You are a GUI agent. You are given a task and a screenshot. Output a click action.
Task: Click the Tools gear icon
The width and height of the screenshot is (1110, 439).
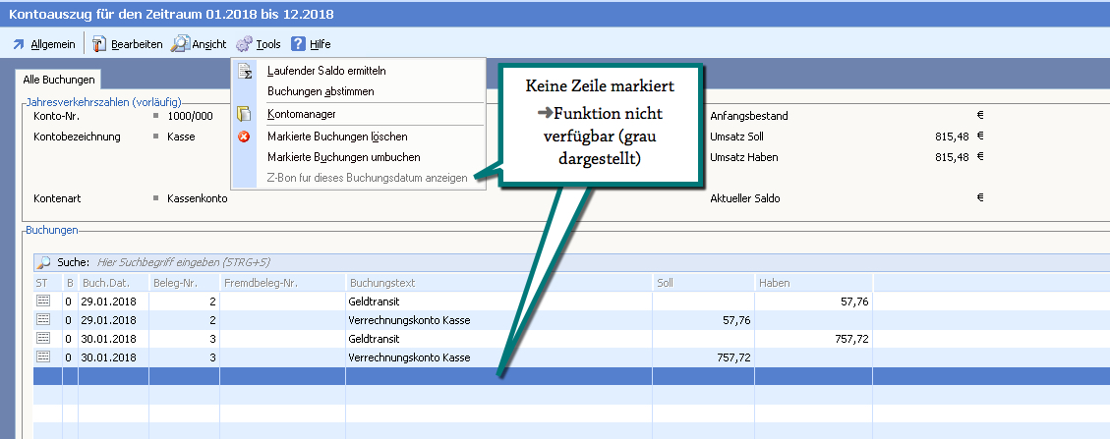244,44
